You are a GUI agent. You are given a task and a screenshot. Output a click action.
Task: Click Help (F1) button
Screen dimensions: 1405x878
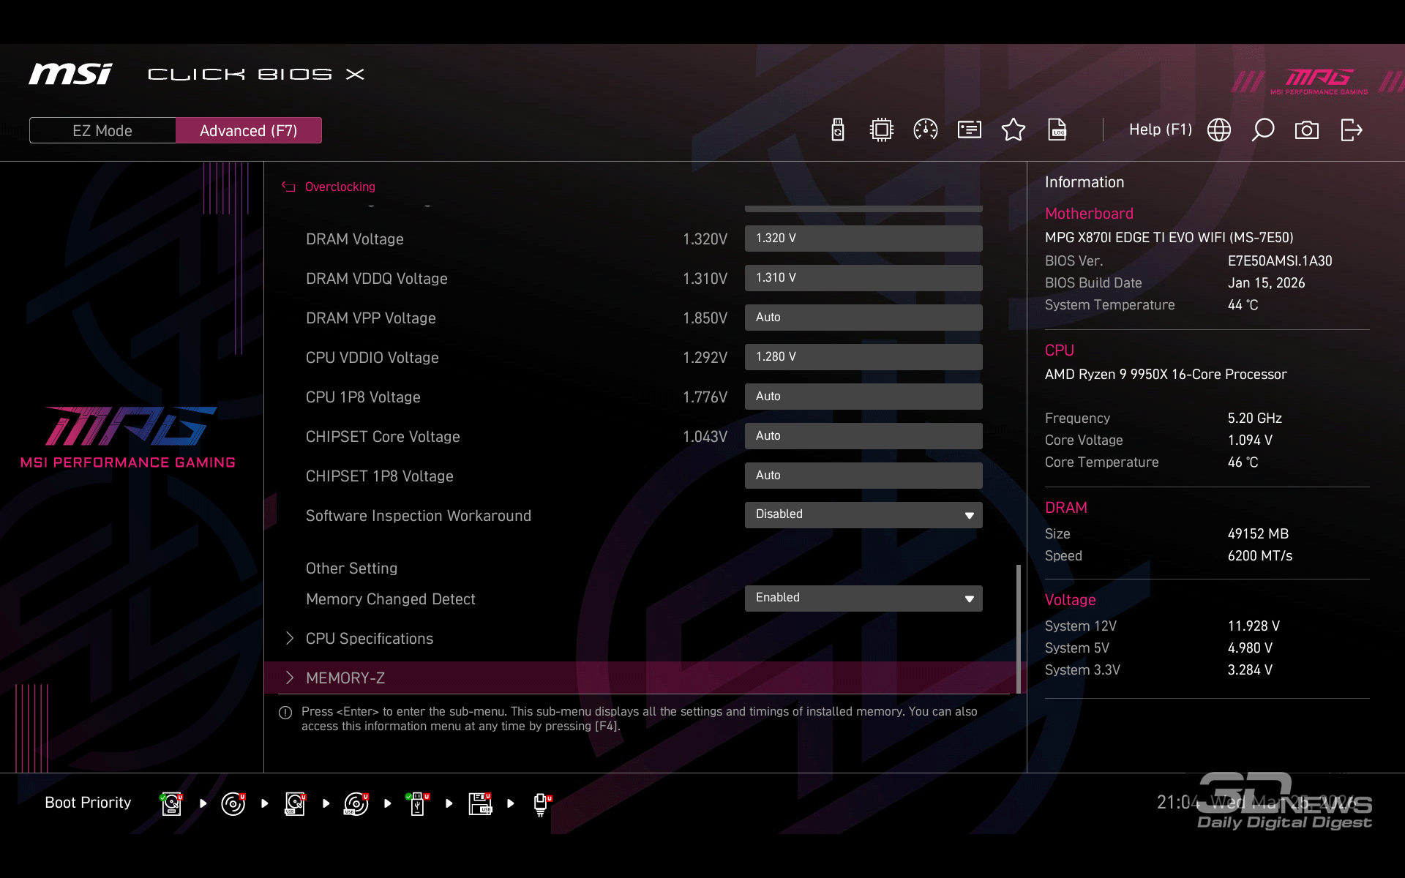tap(1160, 130)
